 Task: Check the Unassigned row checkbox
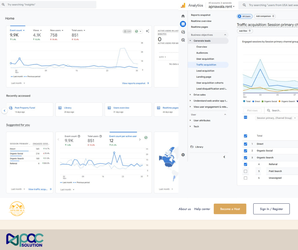tap(245, 178)
